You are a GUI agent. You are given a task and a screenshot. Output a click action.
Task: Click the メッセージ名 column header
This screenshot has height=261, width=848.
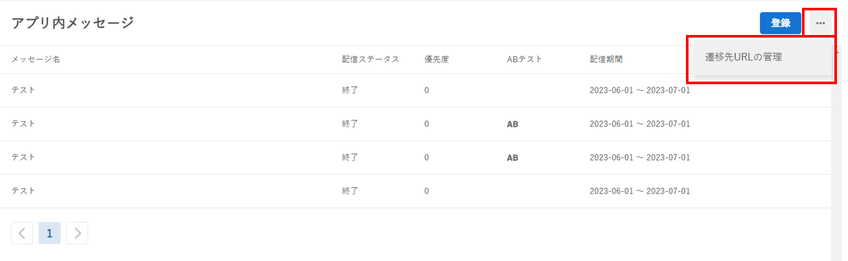[x=36, y=60]
